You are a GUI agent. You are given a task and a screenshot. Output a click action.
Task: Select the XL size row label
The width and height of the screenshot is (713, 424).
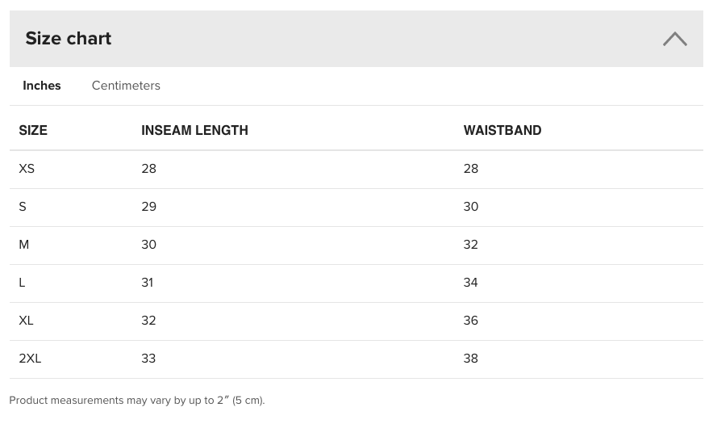pyautogui.click(x=26, y=321)
